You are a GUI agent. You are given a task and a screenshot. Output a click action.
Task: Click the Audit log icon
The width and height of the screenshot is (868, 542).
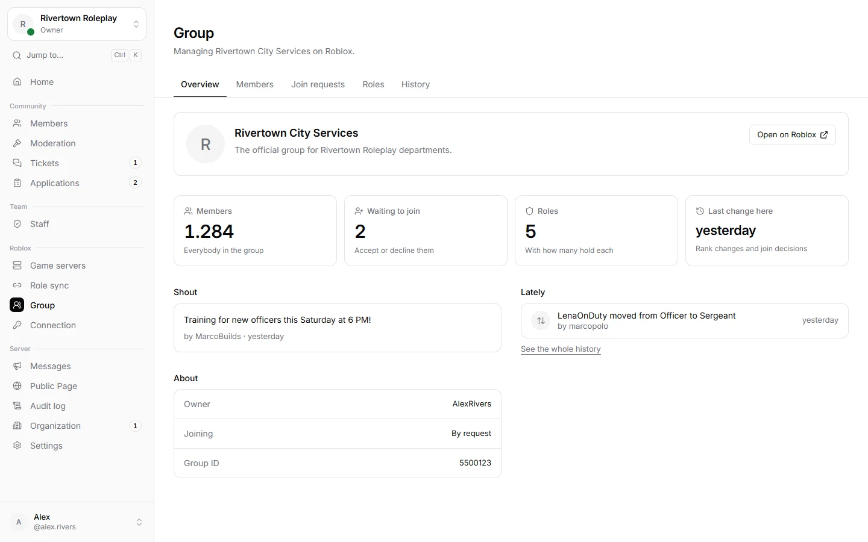coord(17,406)
